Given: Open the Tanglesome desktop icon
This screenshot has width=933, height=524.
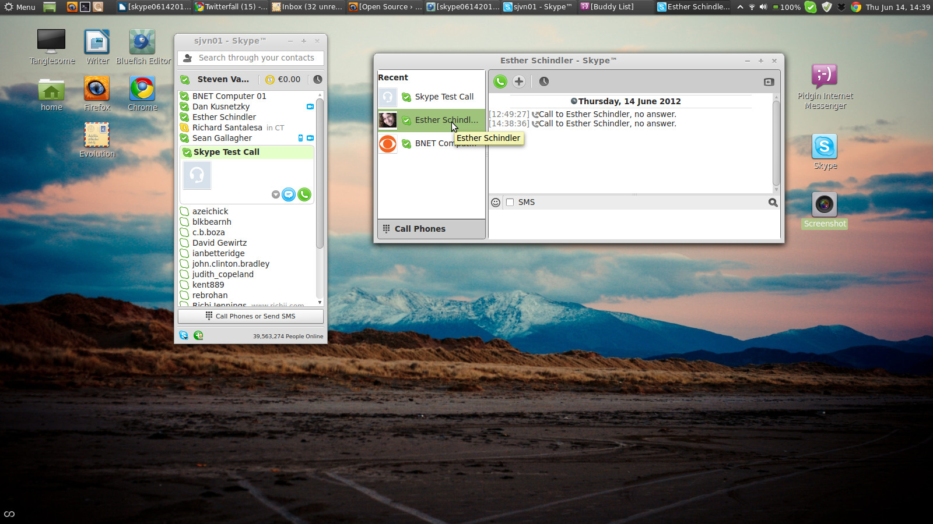Looking at the screenshot, I should pos(52,47).
